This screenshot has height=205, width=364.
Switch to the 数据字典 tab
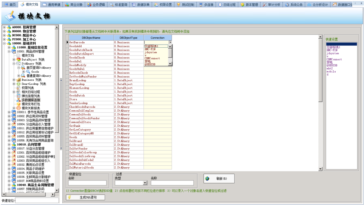point(141,5)
